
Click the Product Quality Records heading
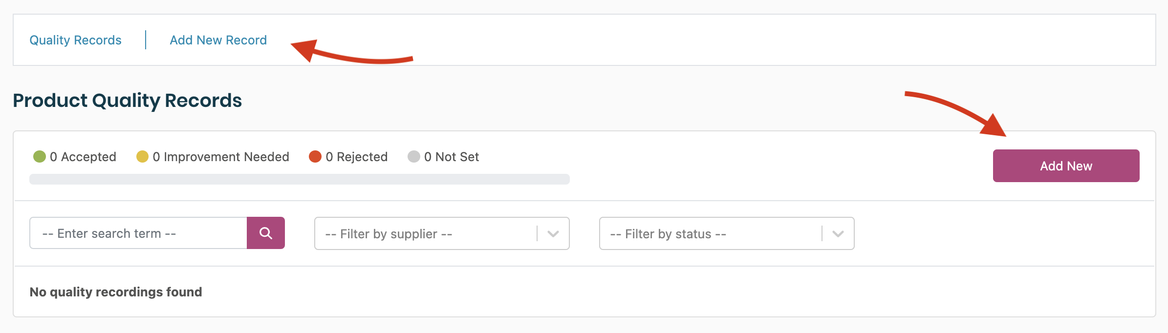(x=127, y=101)
